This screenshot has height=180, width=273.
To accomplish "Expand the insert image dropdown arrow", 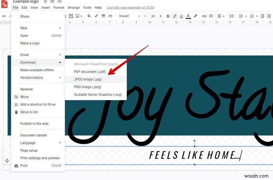I will 81,16.
